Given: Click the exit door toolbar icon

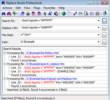Looking at the screenshot, I should tap(105, 14).
